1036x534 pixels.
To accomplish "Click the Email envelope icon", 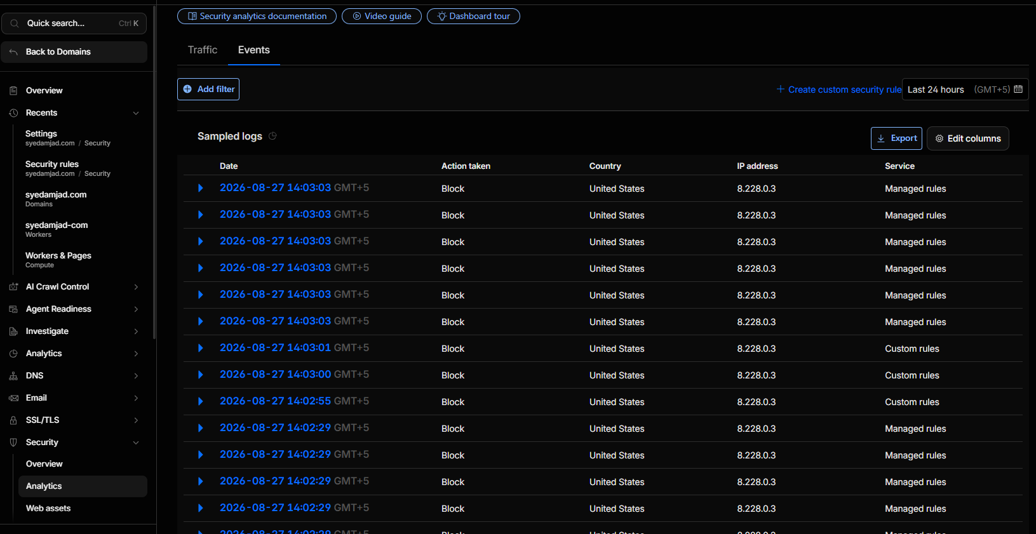I will (x=13, y=398).
